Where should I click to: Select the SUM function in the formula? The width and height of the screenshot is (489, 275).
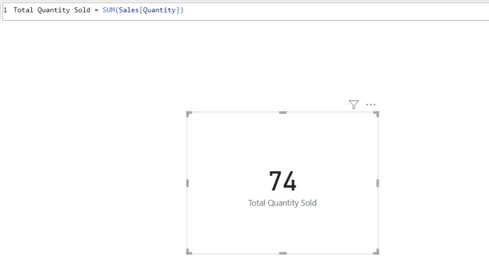109,10
